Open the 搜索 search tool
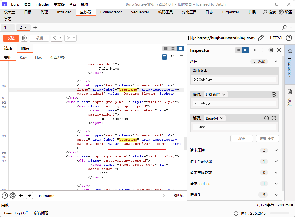The width and height of the screenshot is (295, 217). point(269,12)
